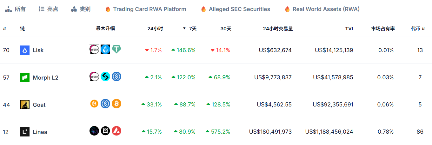Viewport: 432px width, 145px height.
Task: Sort the table by 24小时 column
Action: coord(155,28)
